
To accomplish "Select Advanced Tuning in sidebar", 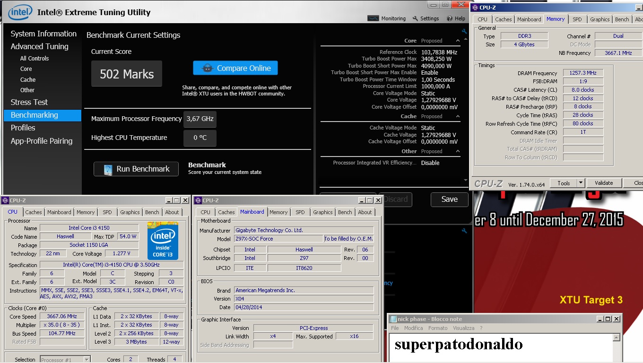I will [x=40, y=46].
